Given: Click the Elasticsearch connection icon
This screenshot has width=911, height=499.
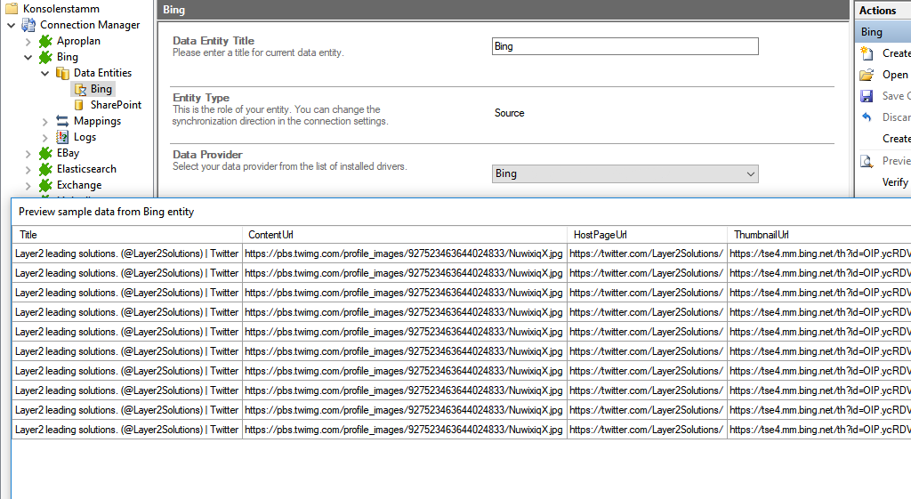Looking at the screenshot, I should click(x=45, y=169).
